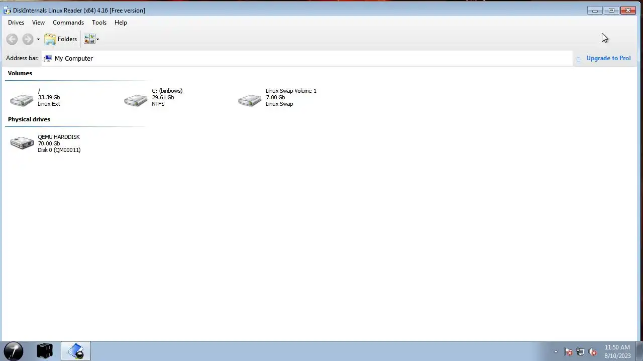Click the C: (binbows) label
The height and width of the screenshot is (361, 643).
[x=167, y=91]
